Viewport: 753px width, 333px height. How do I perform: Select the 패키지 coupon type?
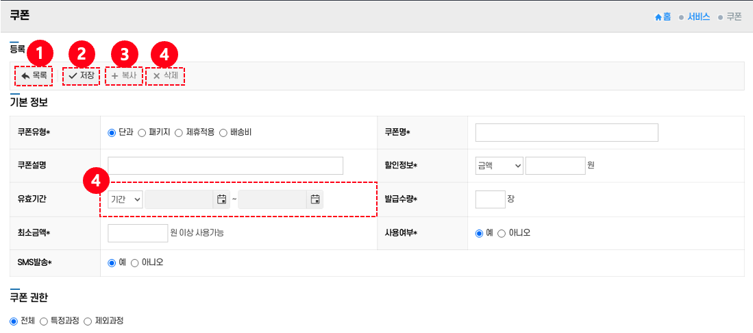(x=143, y=132)
